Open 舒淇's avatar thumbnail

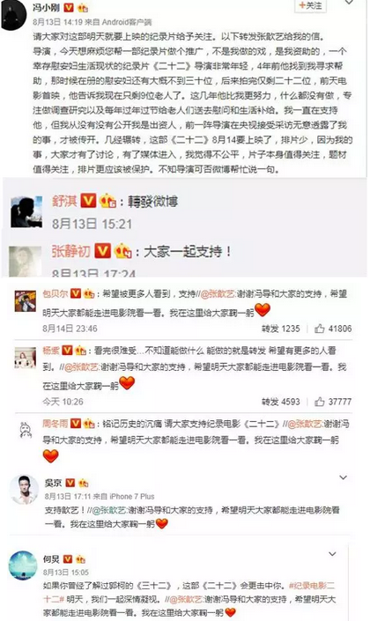click(26, 212)
